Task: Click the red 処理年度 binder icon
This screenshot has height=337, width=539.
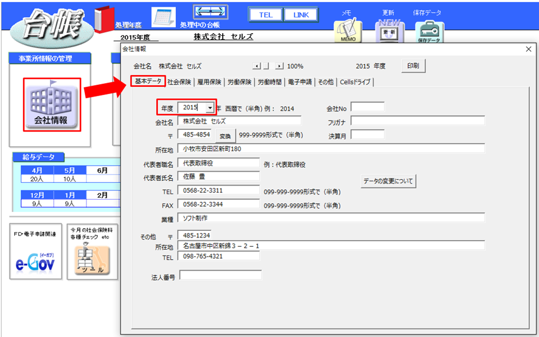Action: coord(104,19)
